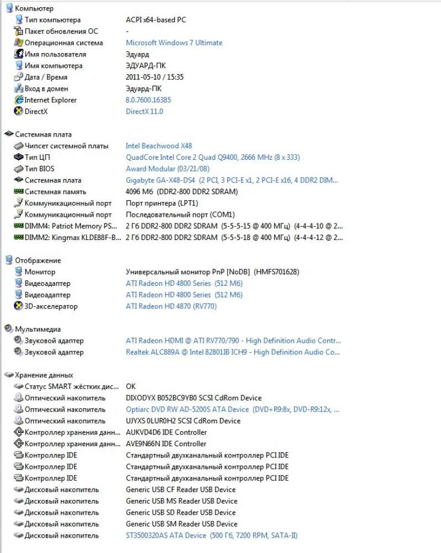Select Generic USB SD Reader USB Device
The width and height of the screenshot is (441, 553).
point(181,513)
